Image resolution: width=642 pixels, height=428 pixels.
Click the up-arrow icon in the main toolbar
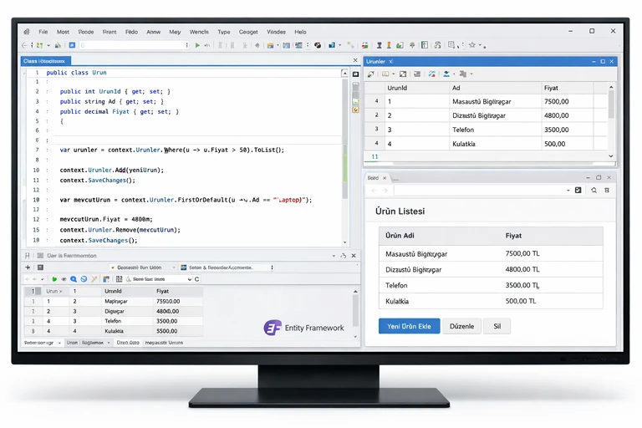tap(257, 45)
